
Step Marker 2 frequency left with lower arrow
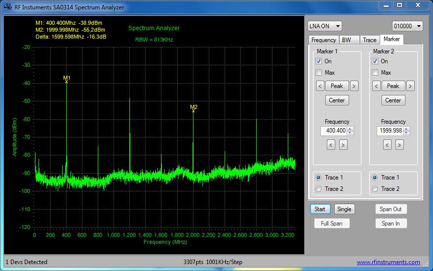pos(387,145)
